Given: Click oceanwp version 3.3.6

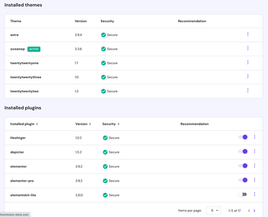Looking at the screenshot, I should (78, 49).
